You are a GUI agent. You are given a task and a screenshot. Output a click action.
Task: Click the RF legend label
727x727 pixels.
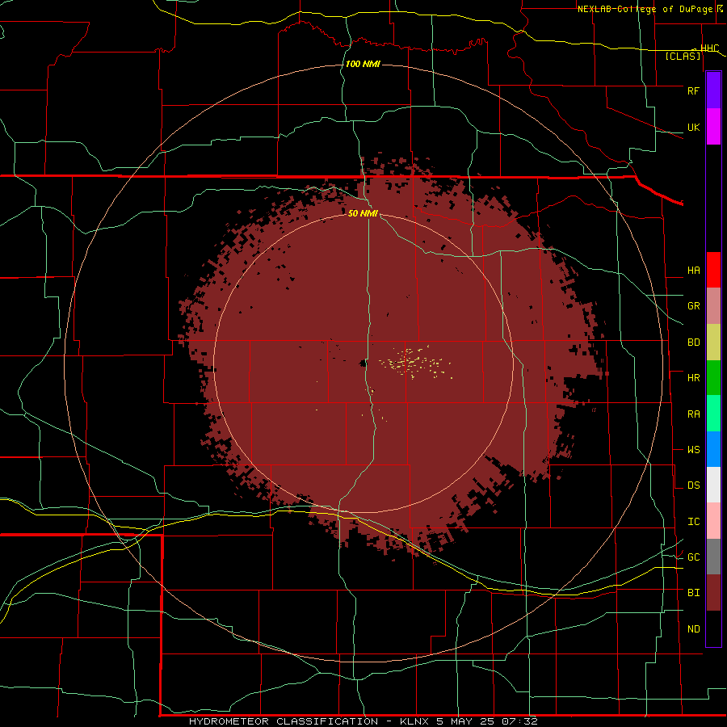(693, 90)
